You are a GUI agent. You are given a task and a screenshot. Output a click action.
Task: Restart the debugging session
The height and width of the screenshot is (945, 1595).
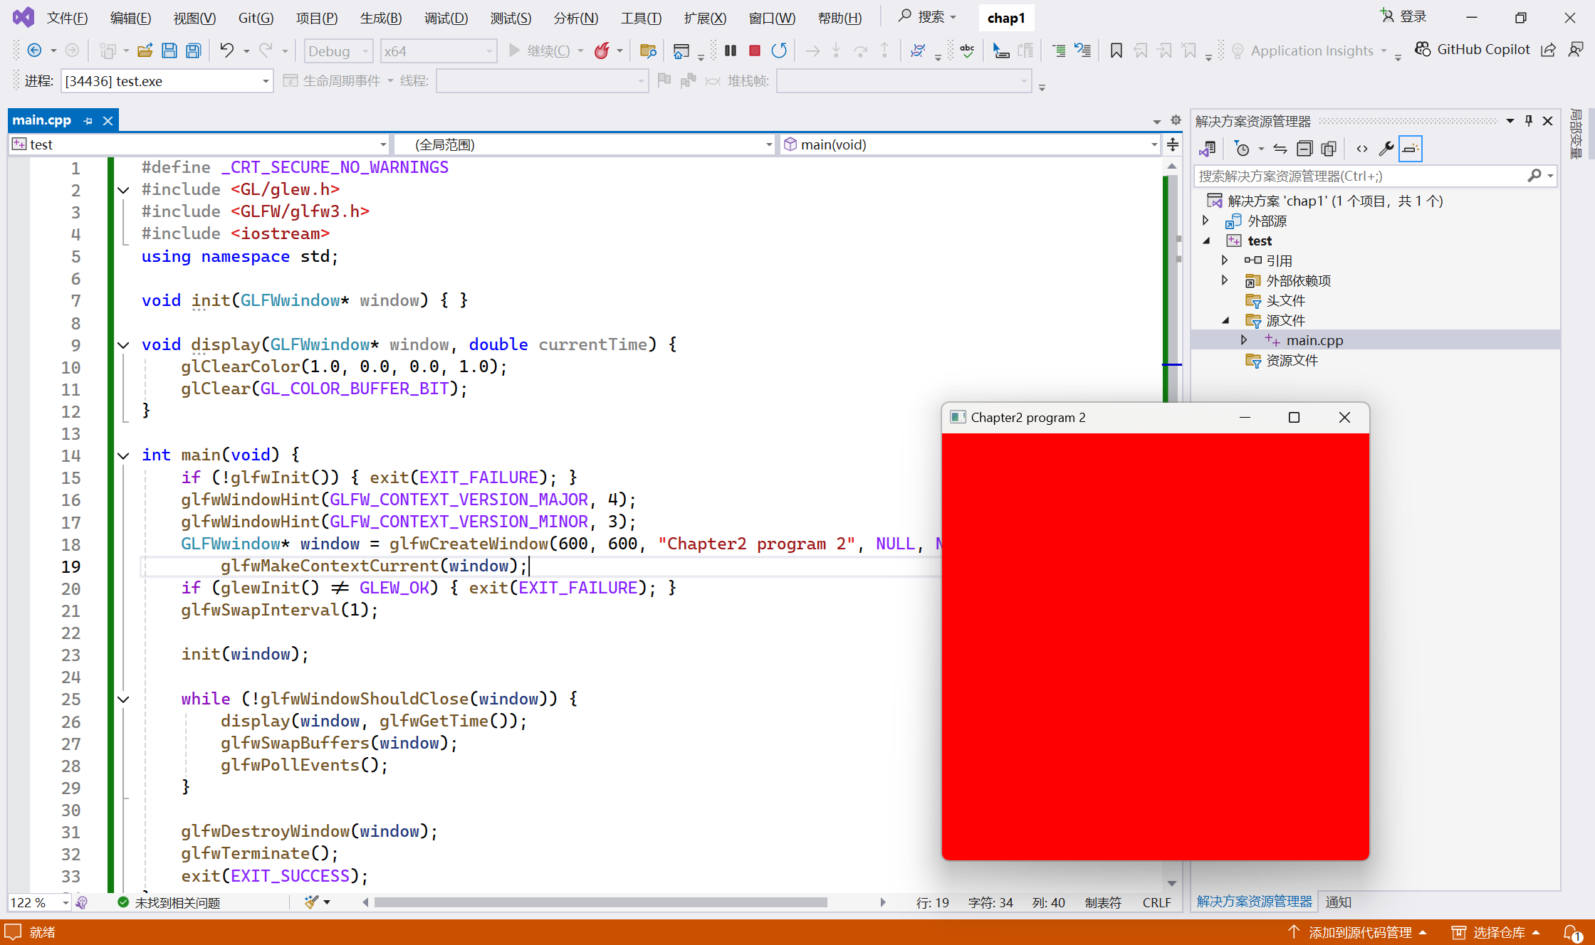tap(780, 51)
